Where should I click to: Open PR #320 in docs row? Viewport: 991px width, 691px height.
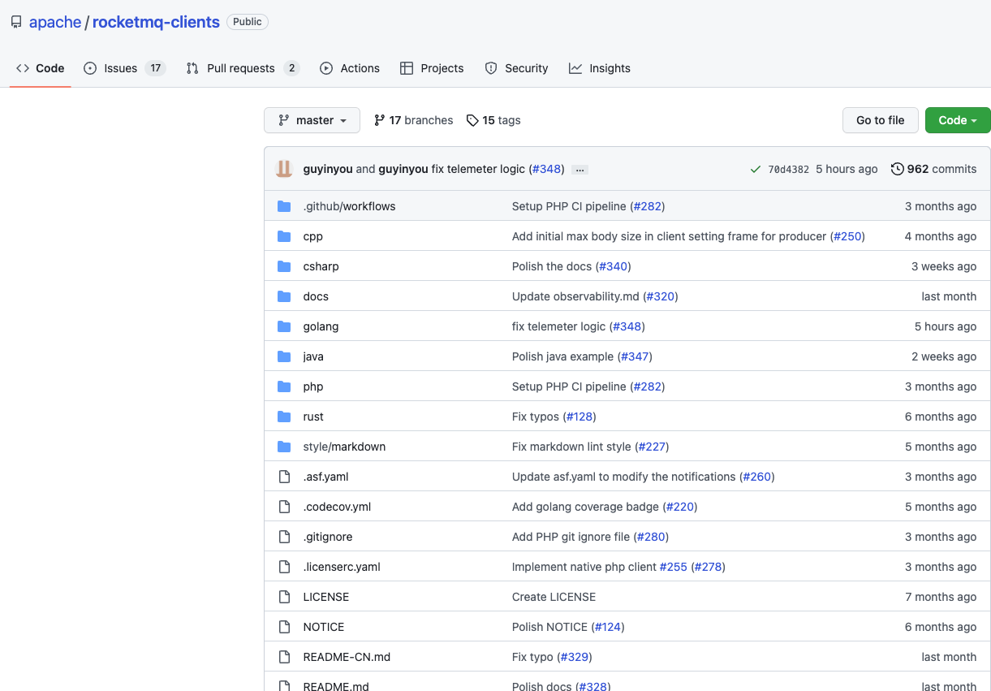661,296
